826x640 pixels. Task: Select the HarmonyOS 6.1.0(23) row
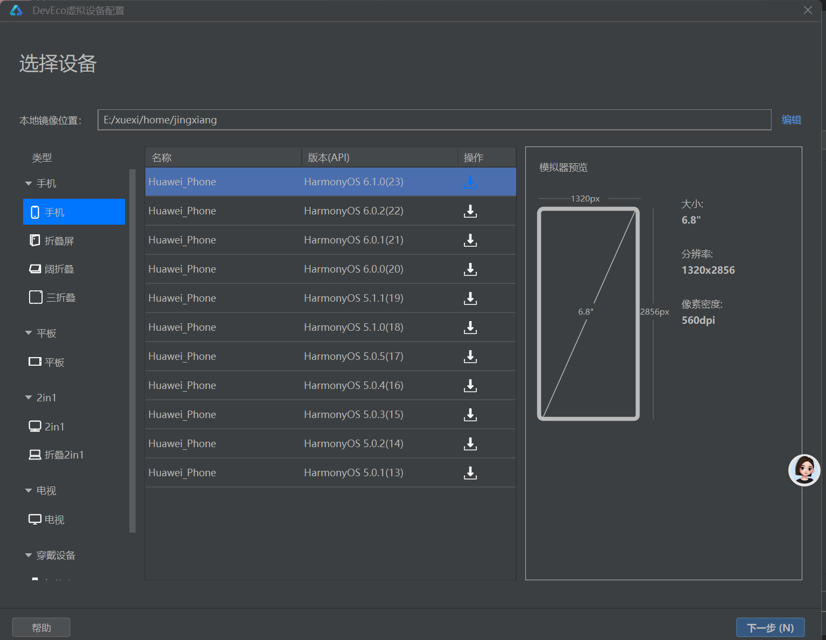click(x=330, y=182)
